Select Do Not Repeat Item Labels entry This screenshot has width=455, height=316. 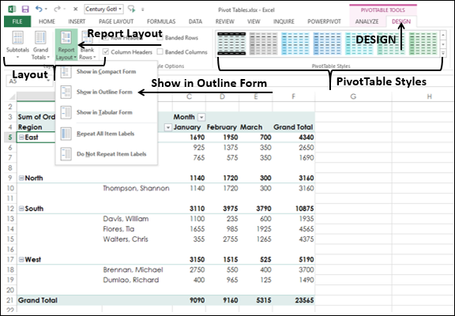(x=106, y=154)
